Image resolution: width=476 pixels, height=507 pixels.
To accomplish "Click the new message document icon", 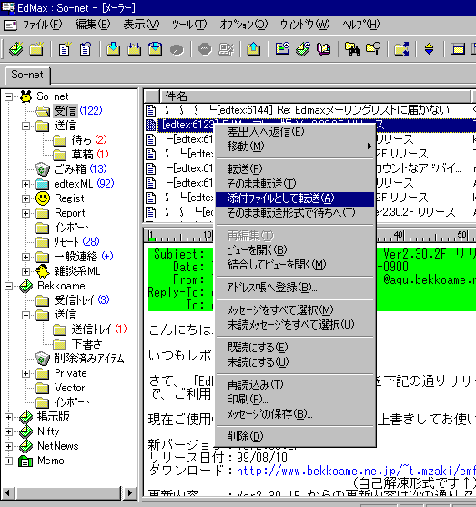I will [65, 49].
